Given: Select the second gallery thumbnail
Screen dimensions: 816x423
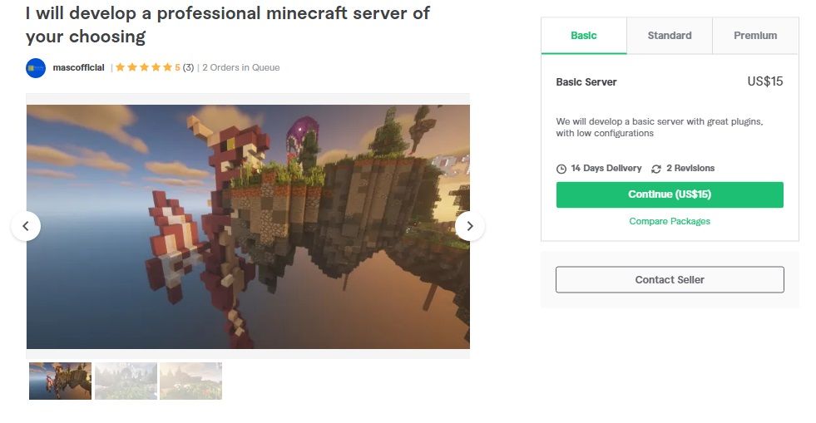Looking at the screenshot, I should [x=126, y=381].
